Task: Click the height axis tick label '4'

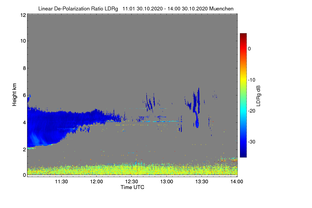Action: pyautogui.click(x=24, y=122)
